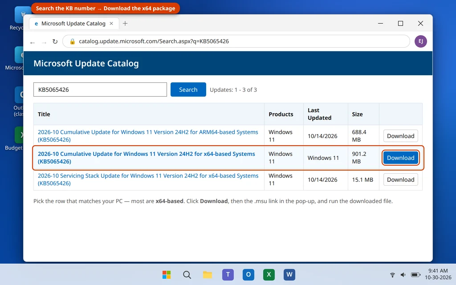The height and width of the screenshot is (285, 456).
Task: Click the 15.1 MB size cell
Action: pos(362,180)
